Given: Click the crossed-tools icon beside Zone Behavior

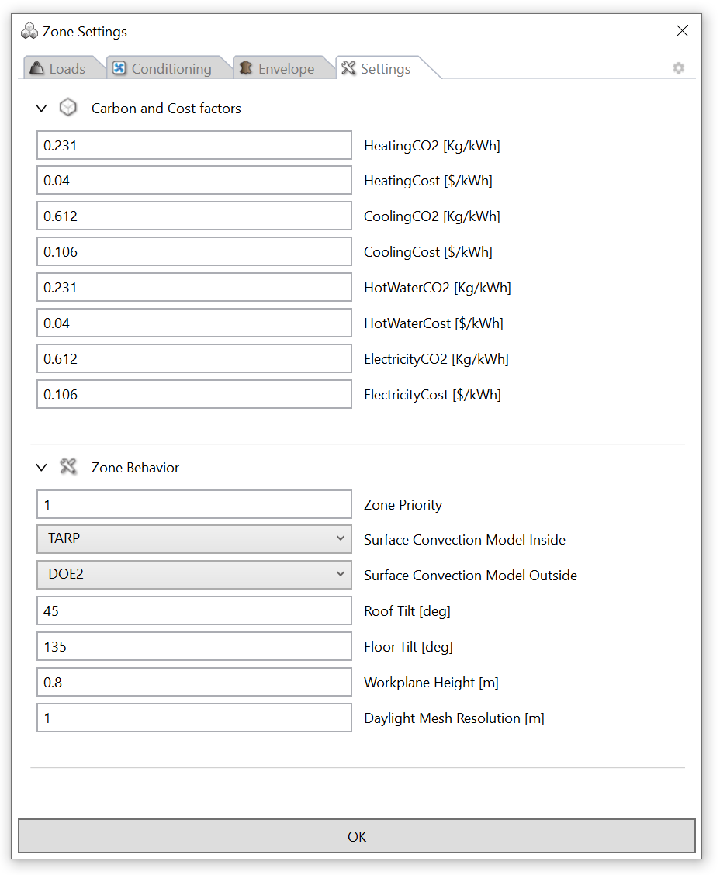Looking at the screenshot, I should [68, 467].
